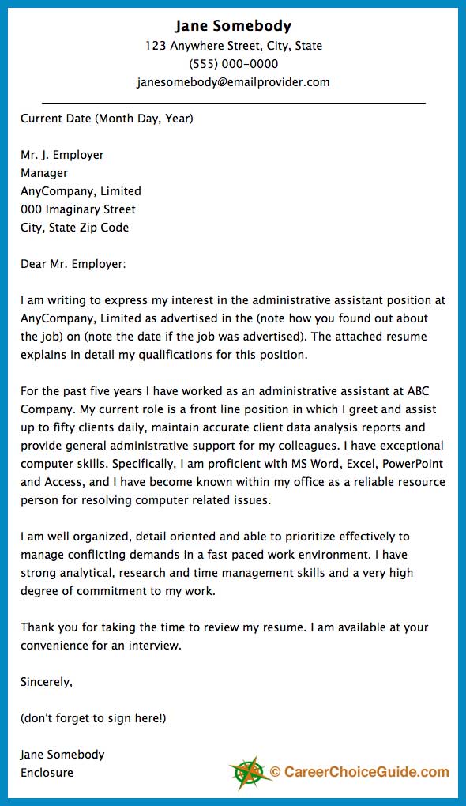Click the (555) 000-0000 phone number
This screenshot has width=466, height=806.
coord(233,64)
